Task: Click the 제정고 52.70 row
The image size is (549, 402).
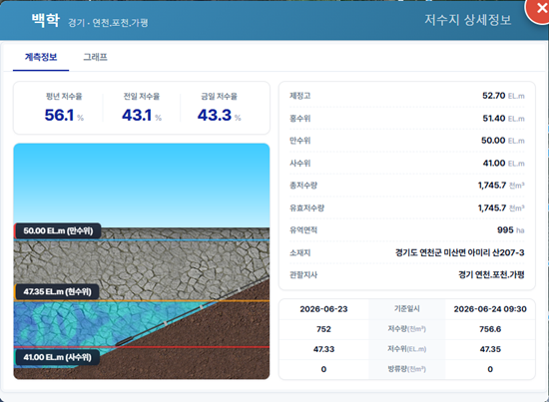Action: (x=407, y=96)
